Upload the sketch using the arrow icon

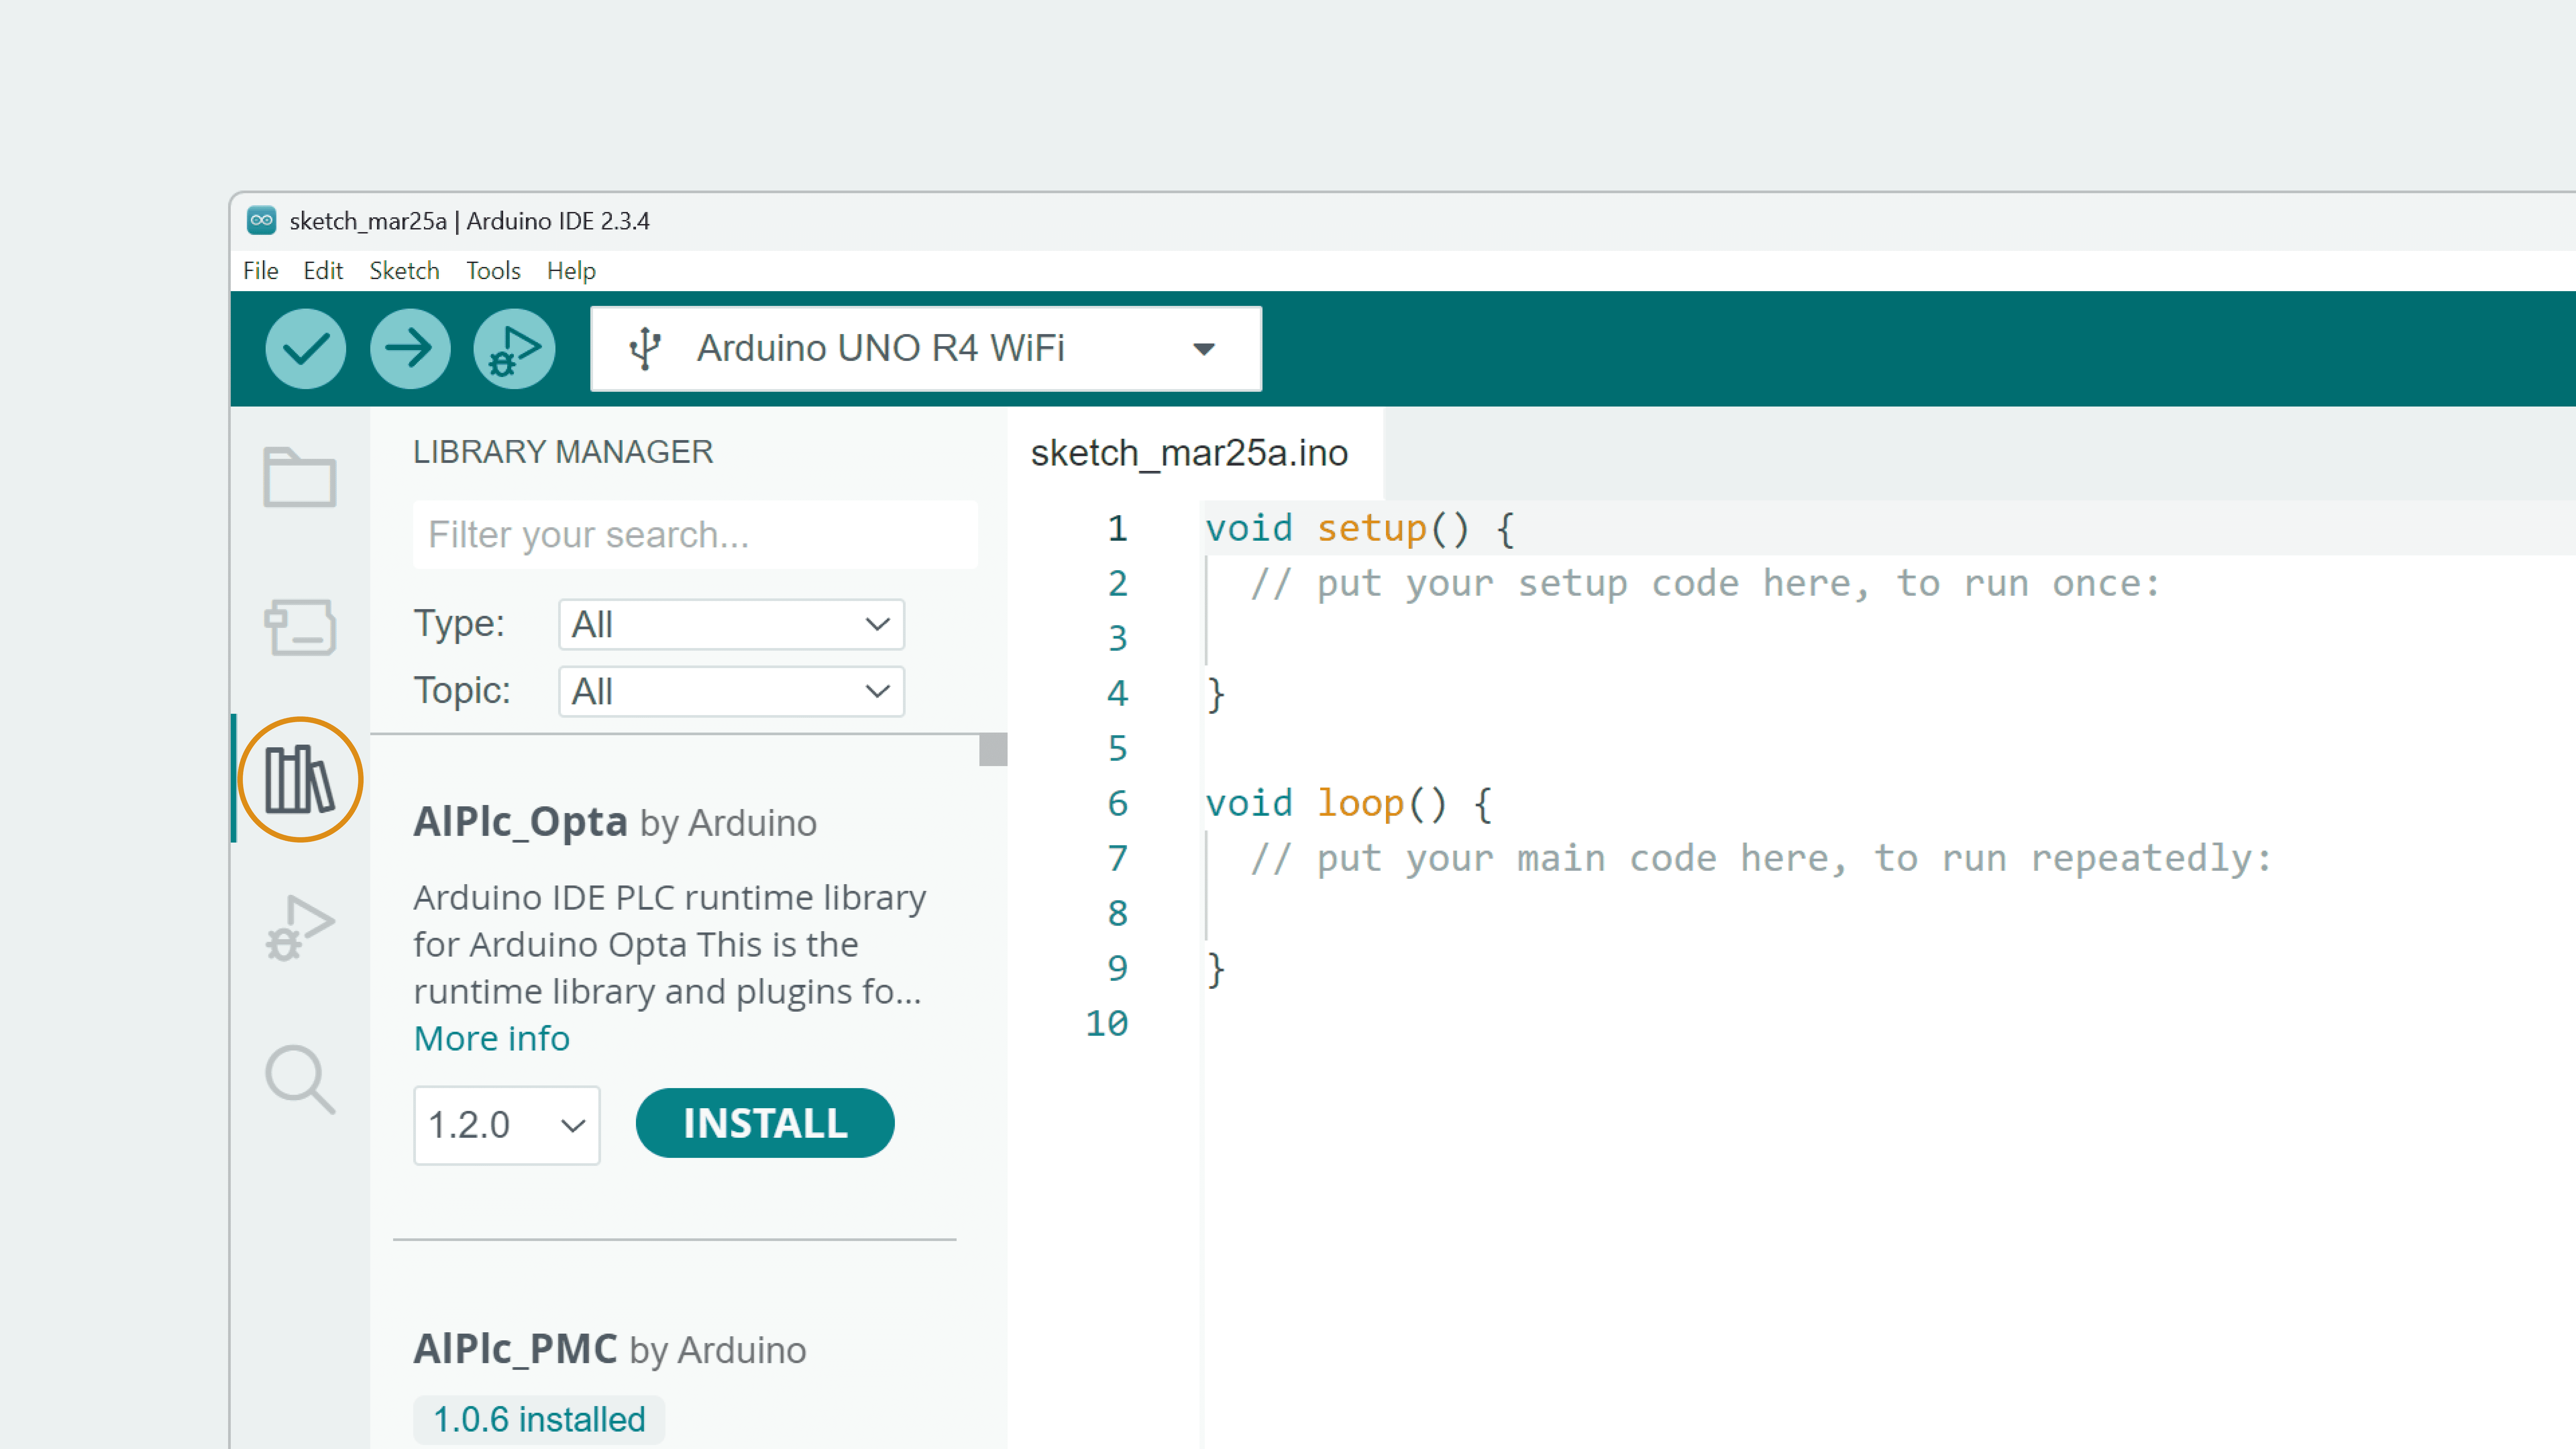[x=409, y=348]
